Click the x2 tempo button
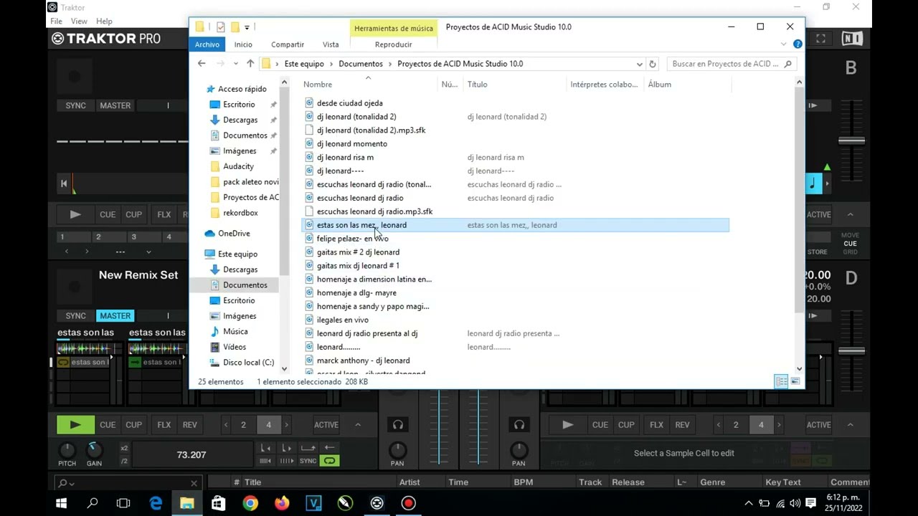 pyautogui.click(x=125, y=449)
